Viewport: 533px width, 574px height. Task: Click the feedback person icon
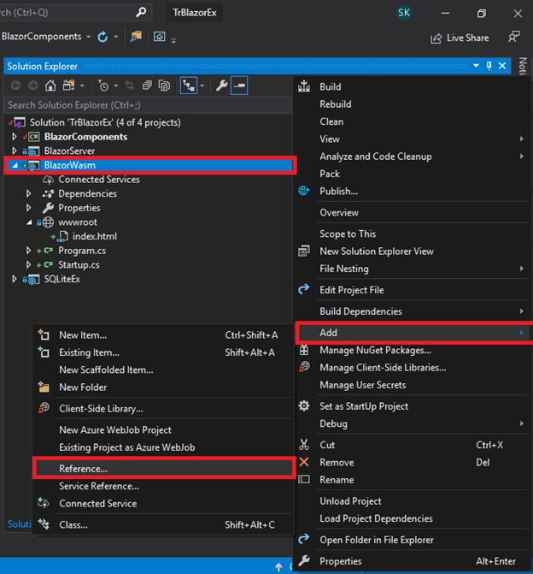click(514, 37)
